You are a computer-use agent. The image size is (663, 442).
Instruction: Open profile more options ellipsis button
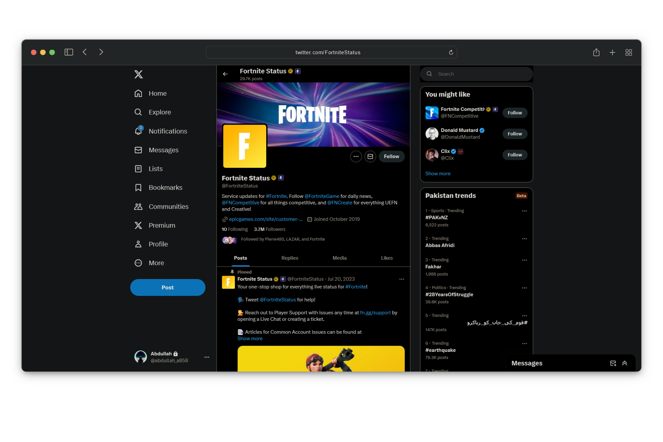356,156
